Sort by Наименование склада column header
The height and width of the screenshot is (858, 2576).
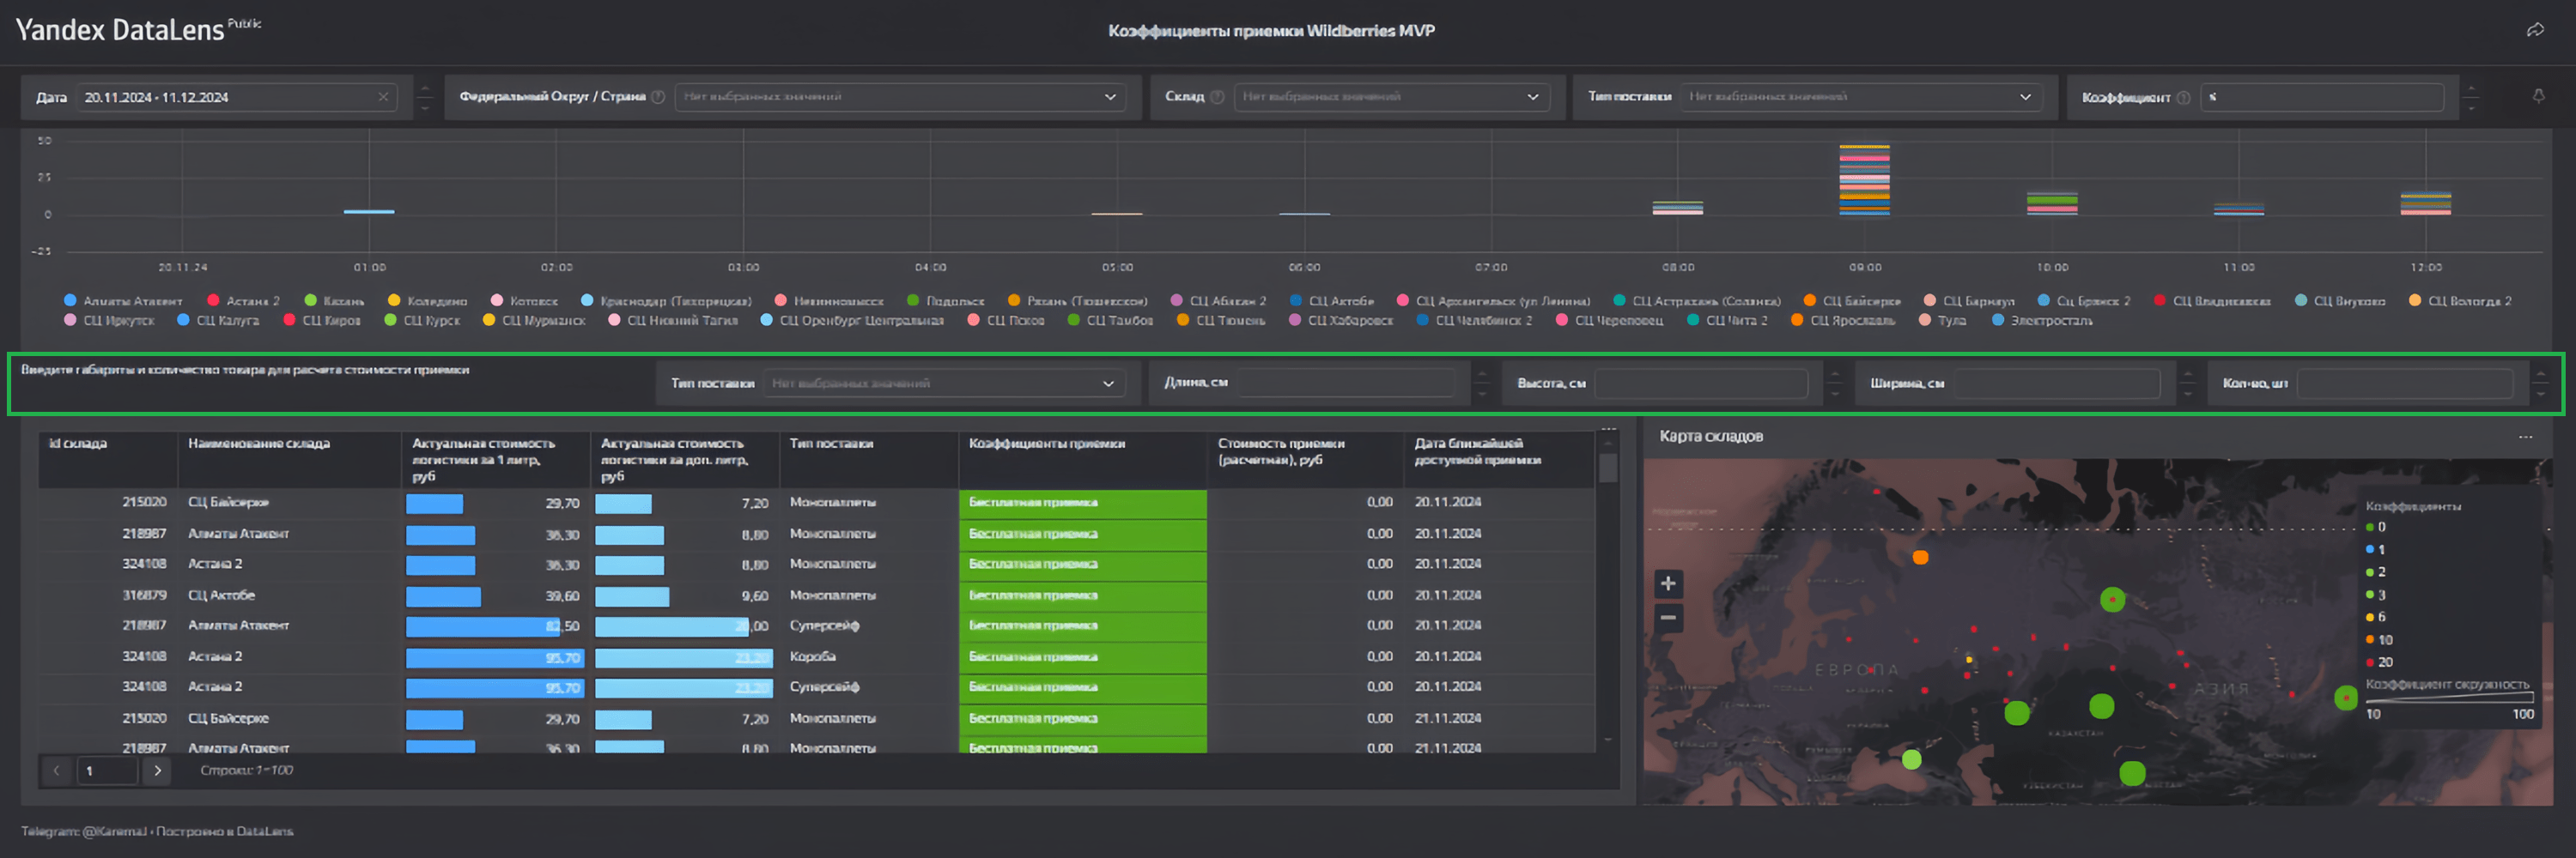point(259,444)
